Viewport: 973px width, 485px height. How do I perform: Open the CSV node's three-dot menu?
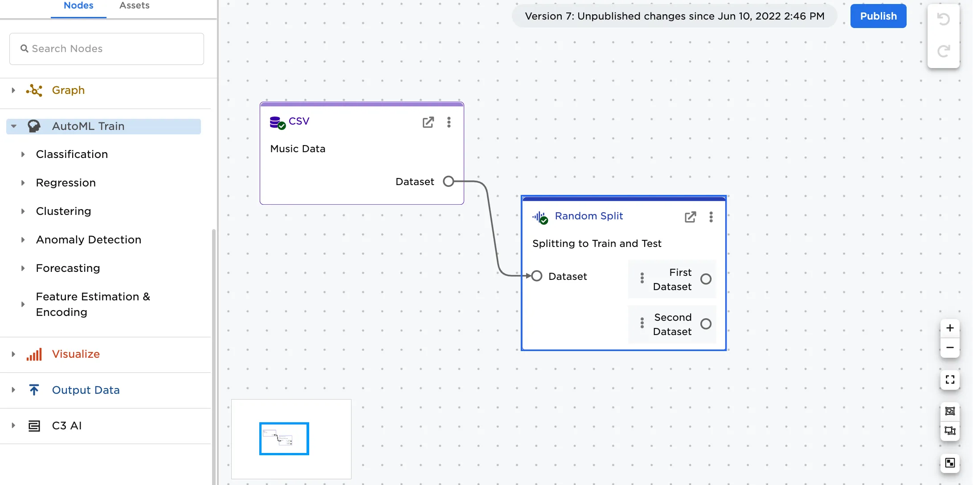(449, 122)
